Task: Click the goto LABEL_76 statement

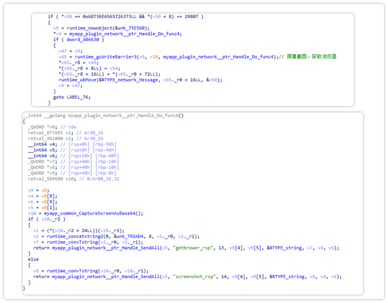Action: click(x=72, y=97)
